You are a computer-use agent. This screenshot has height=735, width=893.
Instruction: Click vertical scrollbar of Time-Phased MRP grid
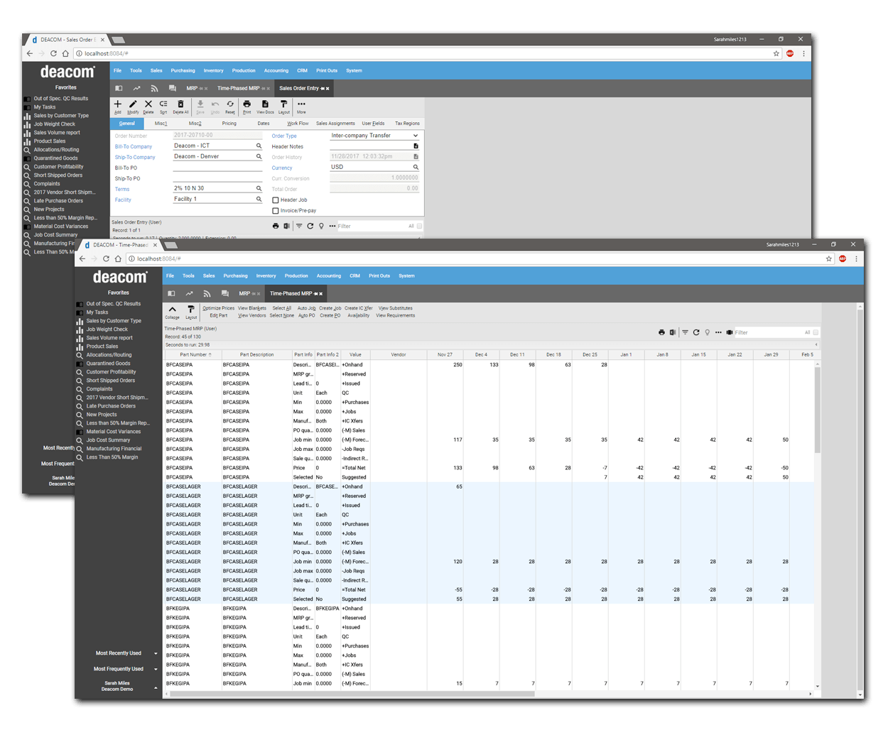[x=817, y=410]
